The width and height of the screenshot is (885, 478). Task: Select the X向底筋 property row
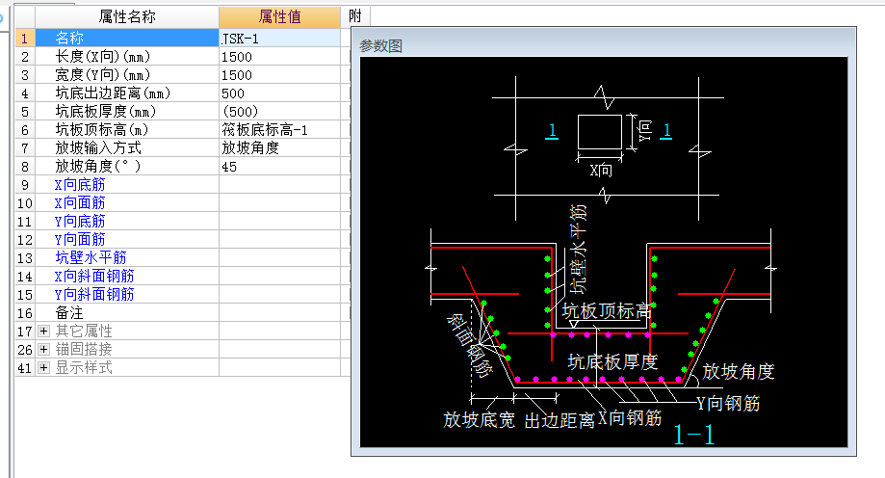point(127,185)
